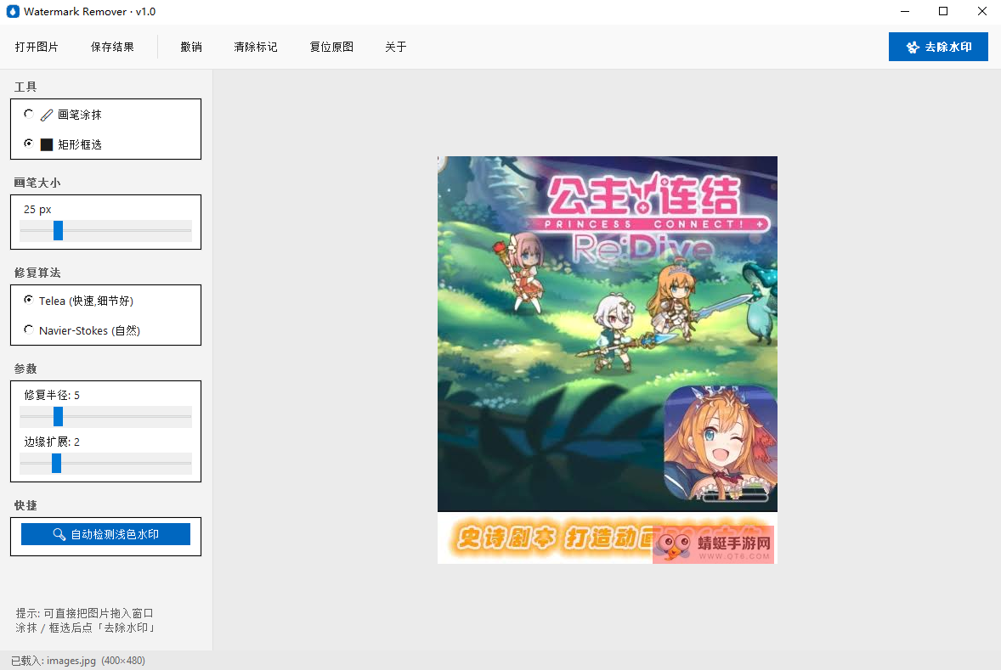Click the 修复算法 section heading
Screen dimensions: 1001x670
point(37,273)
